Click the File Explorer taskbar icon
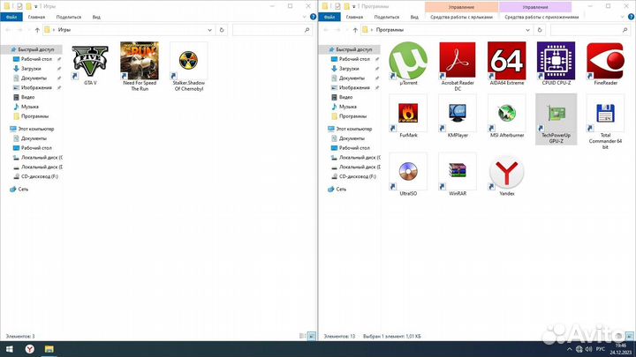Image resolution: width=636 pixels, height=357 pixels. pos(49,349)
